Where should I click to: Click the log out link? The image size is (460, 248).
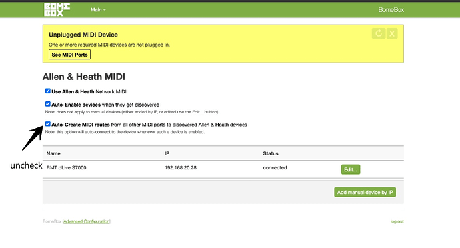(397, 221)
